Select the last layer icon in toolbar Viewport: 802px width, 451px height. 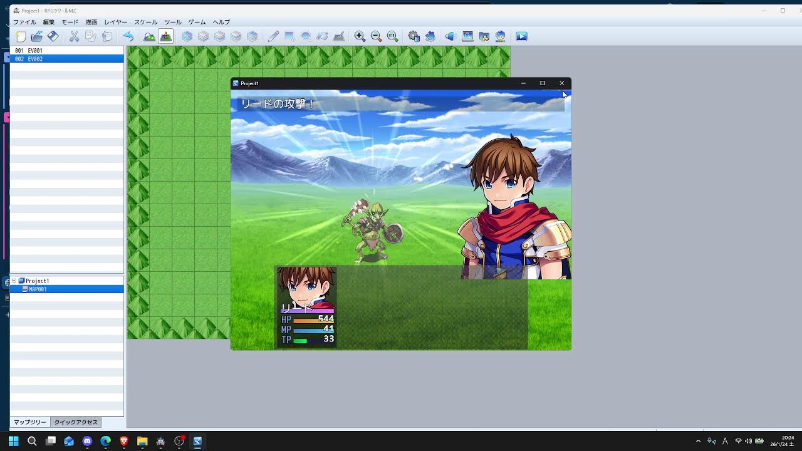[252, 36]
